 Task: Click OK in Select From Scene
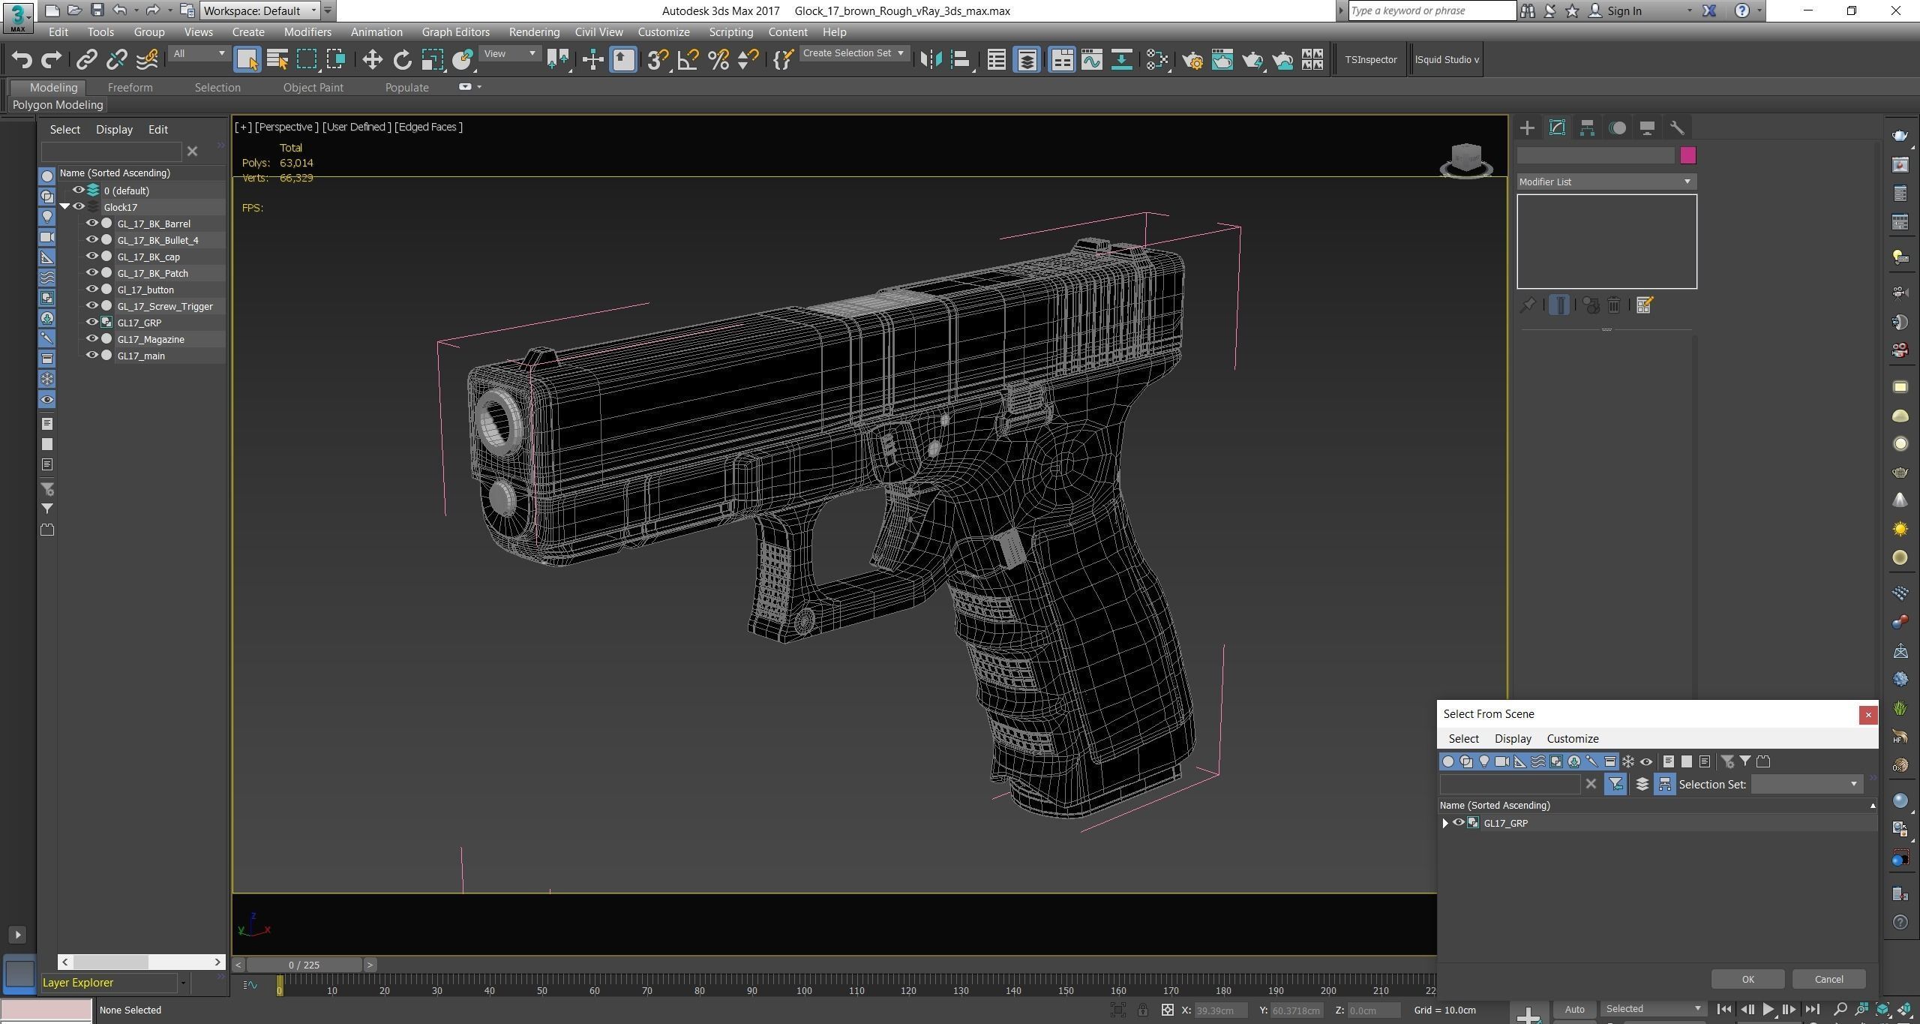coord(1747,979)
